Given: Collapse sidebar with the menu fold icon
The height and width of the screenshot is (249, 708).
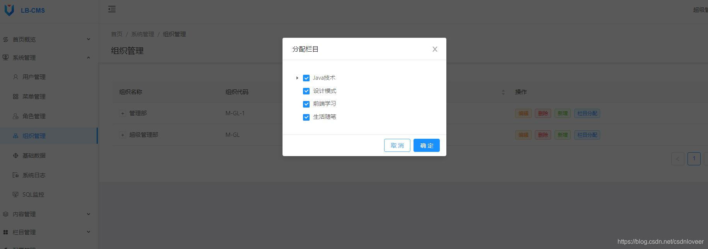Looking at the screenshot, I should coord(112,9).
